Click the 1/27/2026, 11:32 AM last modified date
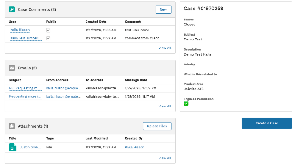 click(101, 147)
